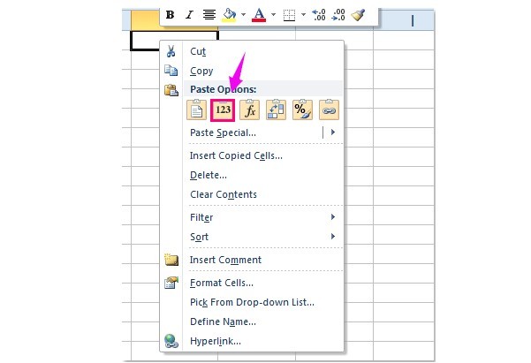Viewport: 531px width, 363px height.
Task: Click the fill color paint bucket
Action: pyautogui.click(x=229, y=15)
